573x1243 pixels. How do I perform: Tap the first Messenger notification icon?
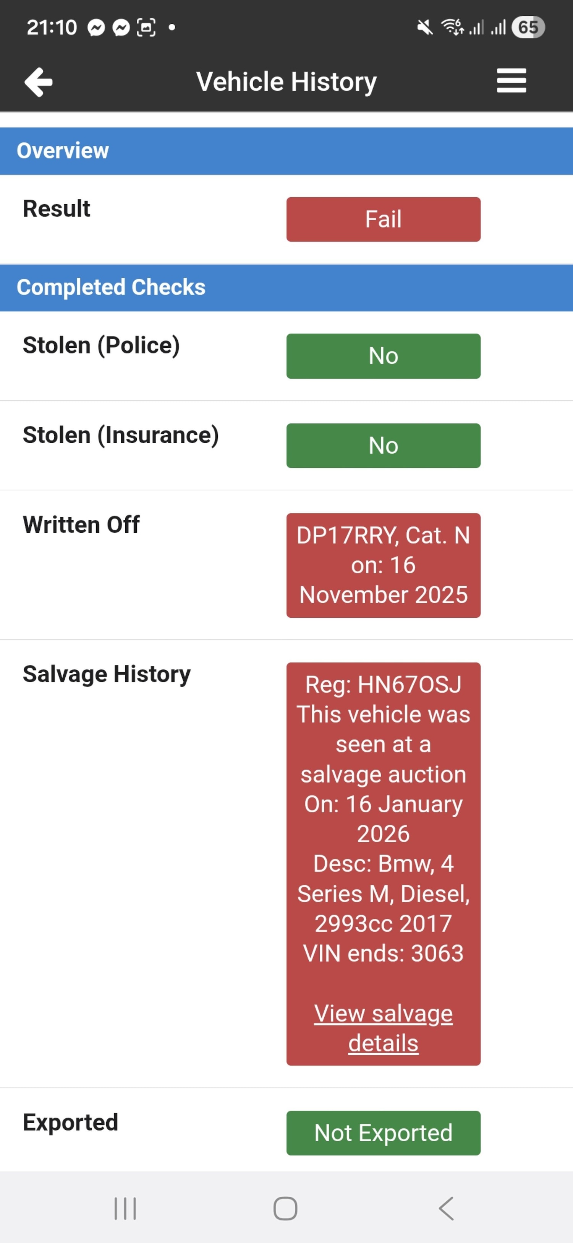coord(96,28)
